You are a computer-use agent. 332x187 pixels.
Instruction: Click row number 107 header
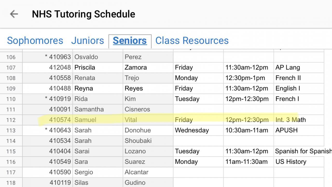11,68
